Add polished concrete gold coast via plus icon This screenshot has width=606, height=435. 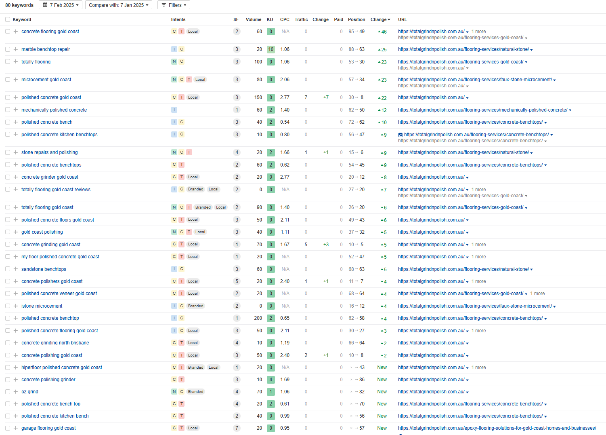tap(15, 97)
